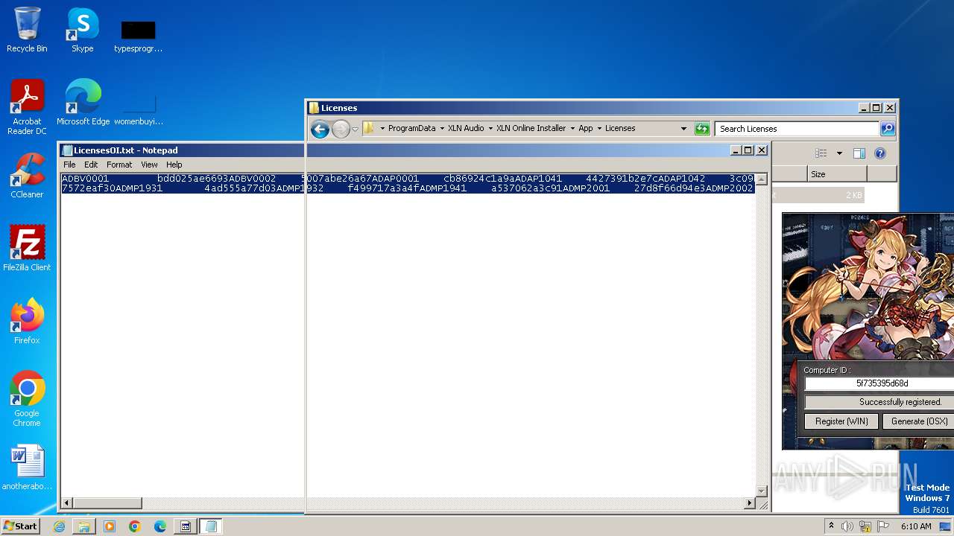Image resolution: width=954 pixels, height=536 pixels.
Task: Open Windows Media Player taskbar icon
Action: coord(110,526)
